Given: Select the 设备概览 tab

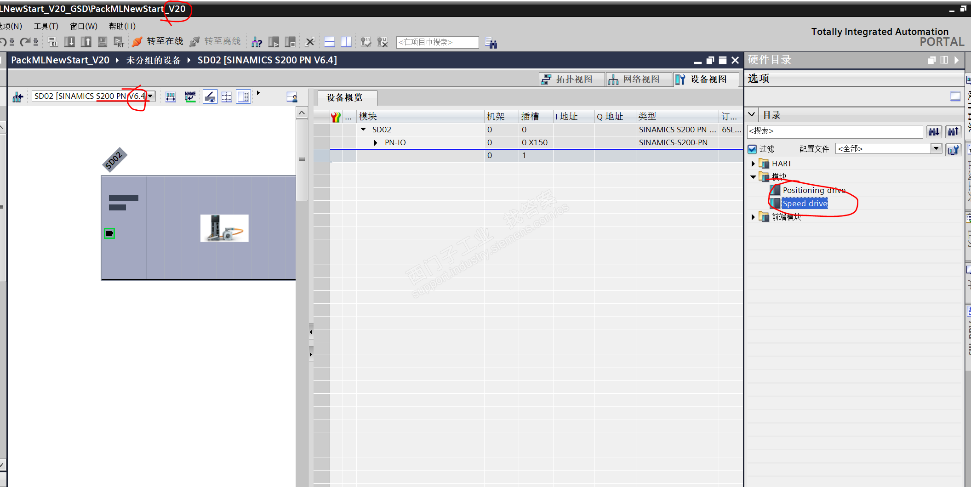Looking at the screenshot, I should [x=347, y=98].
